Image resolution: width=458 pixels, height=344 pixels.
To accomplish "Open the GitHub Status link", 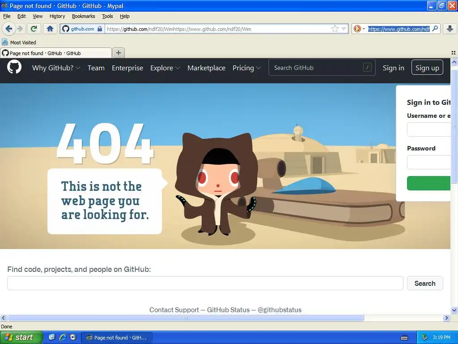I will pos(229,310).
